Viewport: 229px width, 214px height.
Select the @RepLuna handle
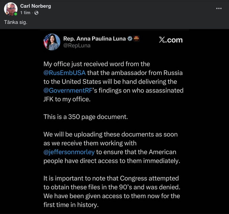coord(77,46)
